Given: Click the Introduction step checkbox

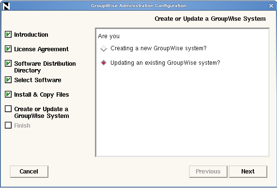Looking at the screenshot, I should [x=8, y=34].
